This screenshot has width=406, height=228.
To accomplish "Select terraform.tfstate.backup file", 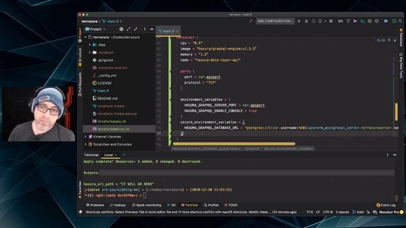I will [115, 113].
